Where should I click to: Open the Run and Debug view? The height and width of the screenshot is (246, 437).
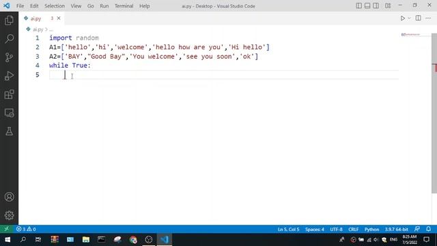click(x=9, y=76)
